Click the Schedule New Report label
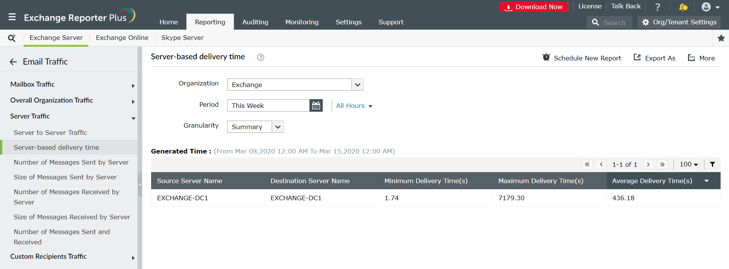729x269 pixels. click(x=587, y=58)
